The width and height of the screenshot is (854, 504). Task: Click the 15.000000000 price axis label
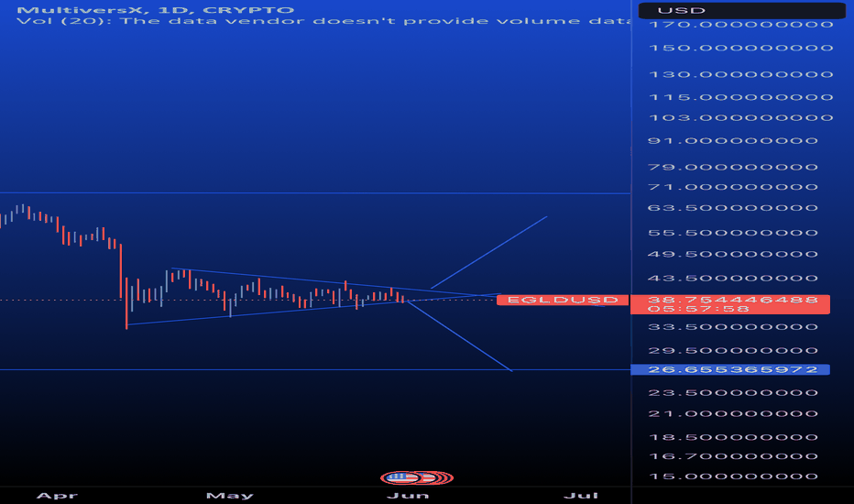(732, 477)
